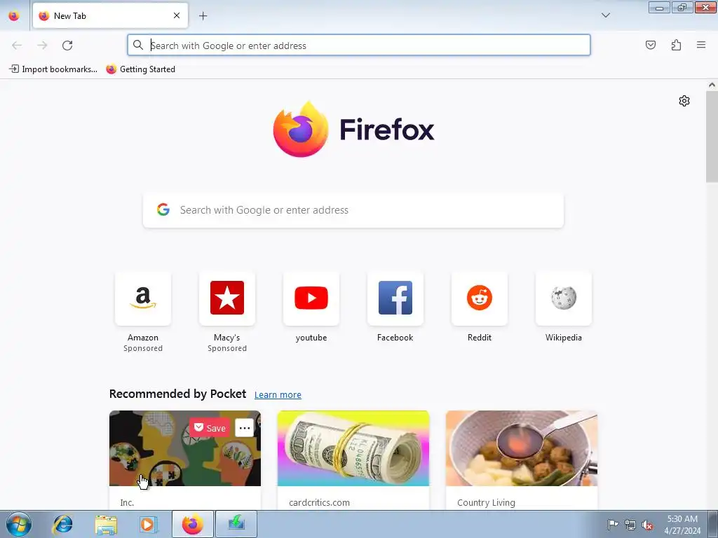Click the Google G icon in search box
Screen dimensions: 718x538
(x=163, y=209)
